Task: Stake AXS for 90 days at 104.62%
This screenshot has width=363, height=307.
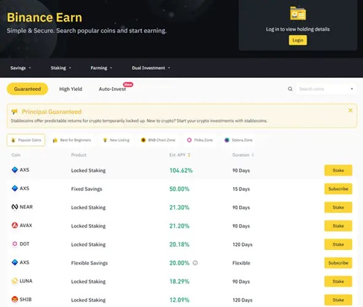Action: (x=338, y=170)
